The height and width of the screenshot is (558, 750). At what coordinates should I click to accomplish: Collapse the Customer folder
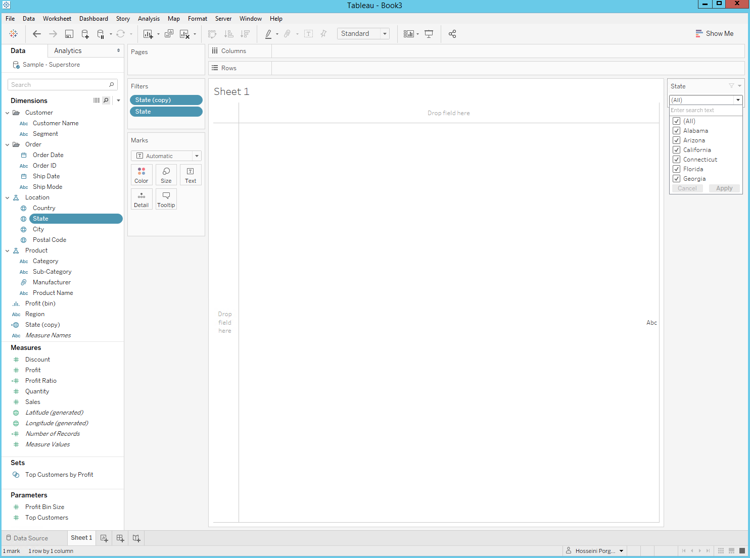(7, 113)
